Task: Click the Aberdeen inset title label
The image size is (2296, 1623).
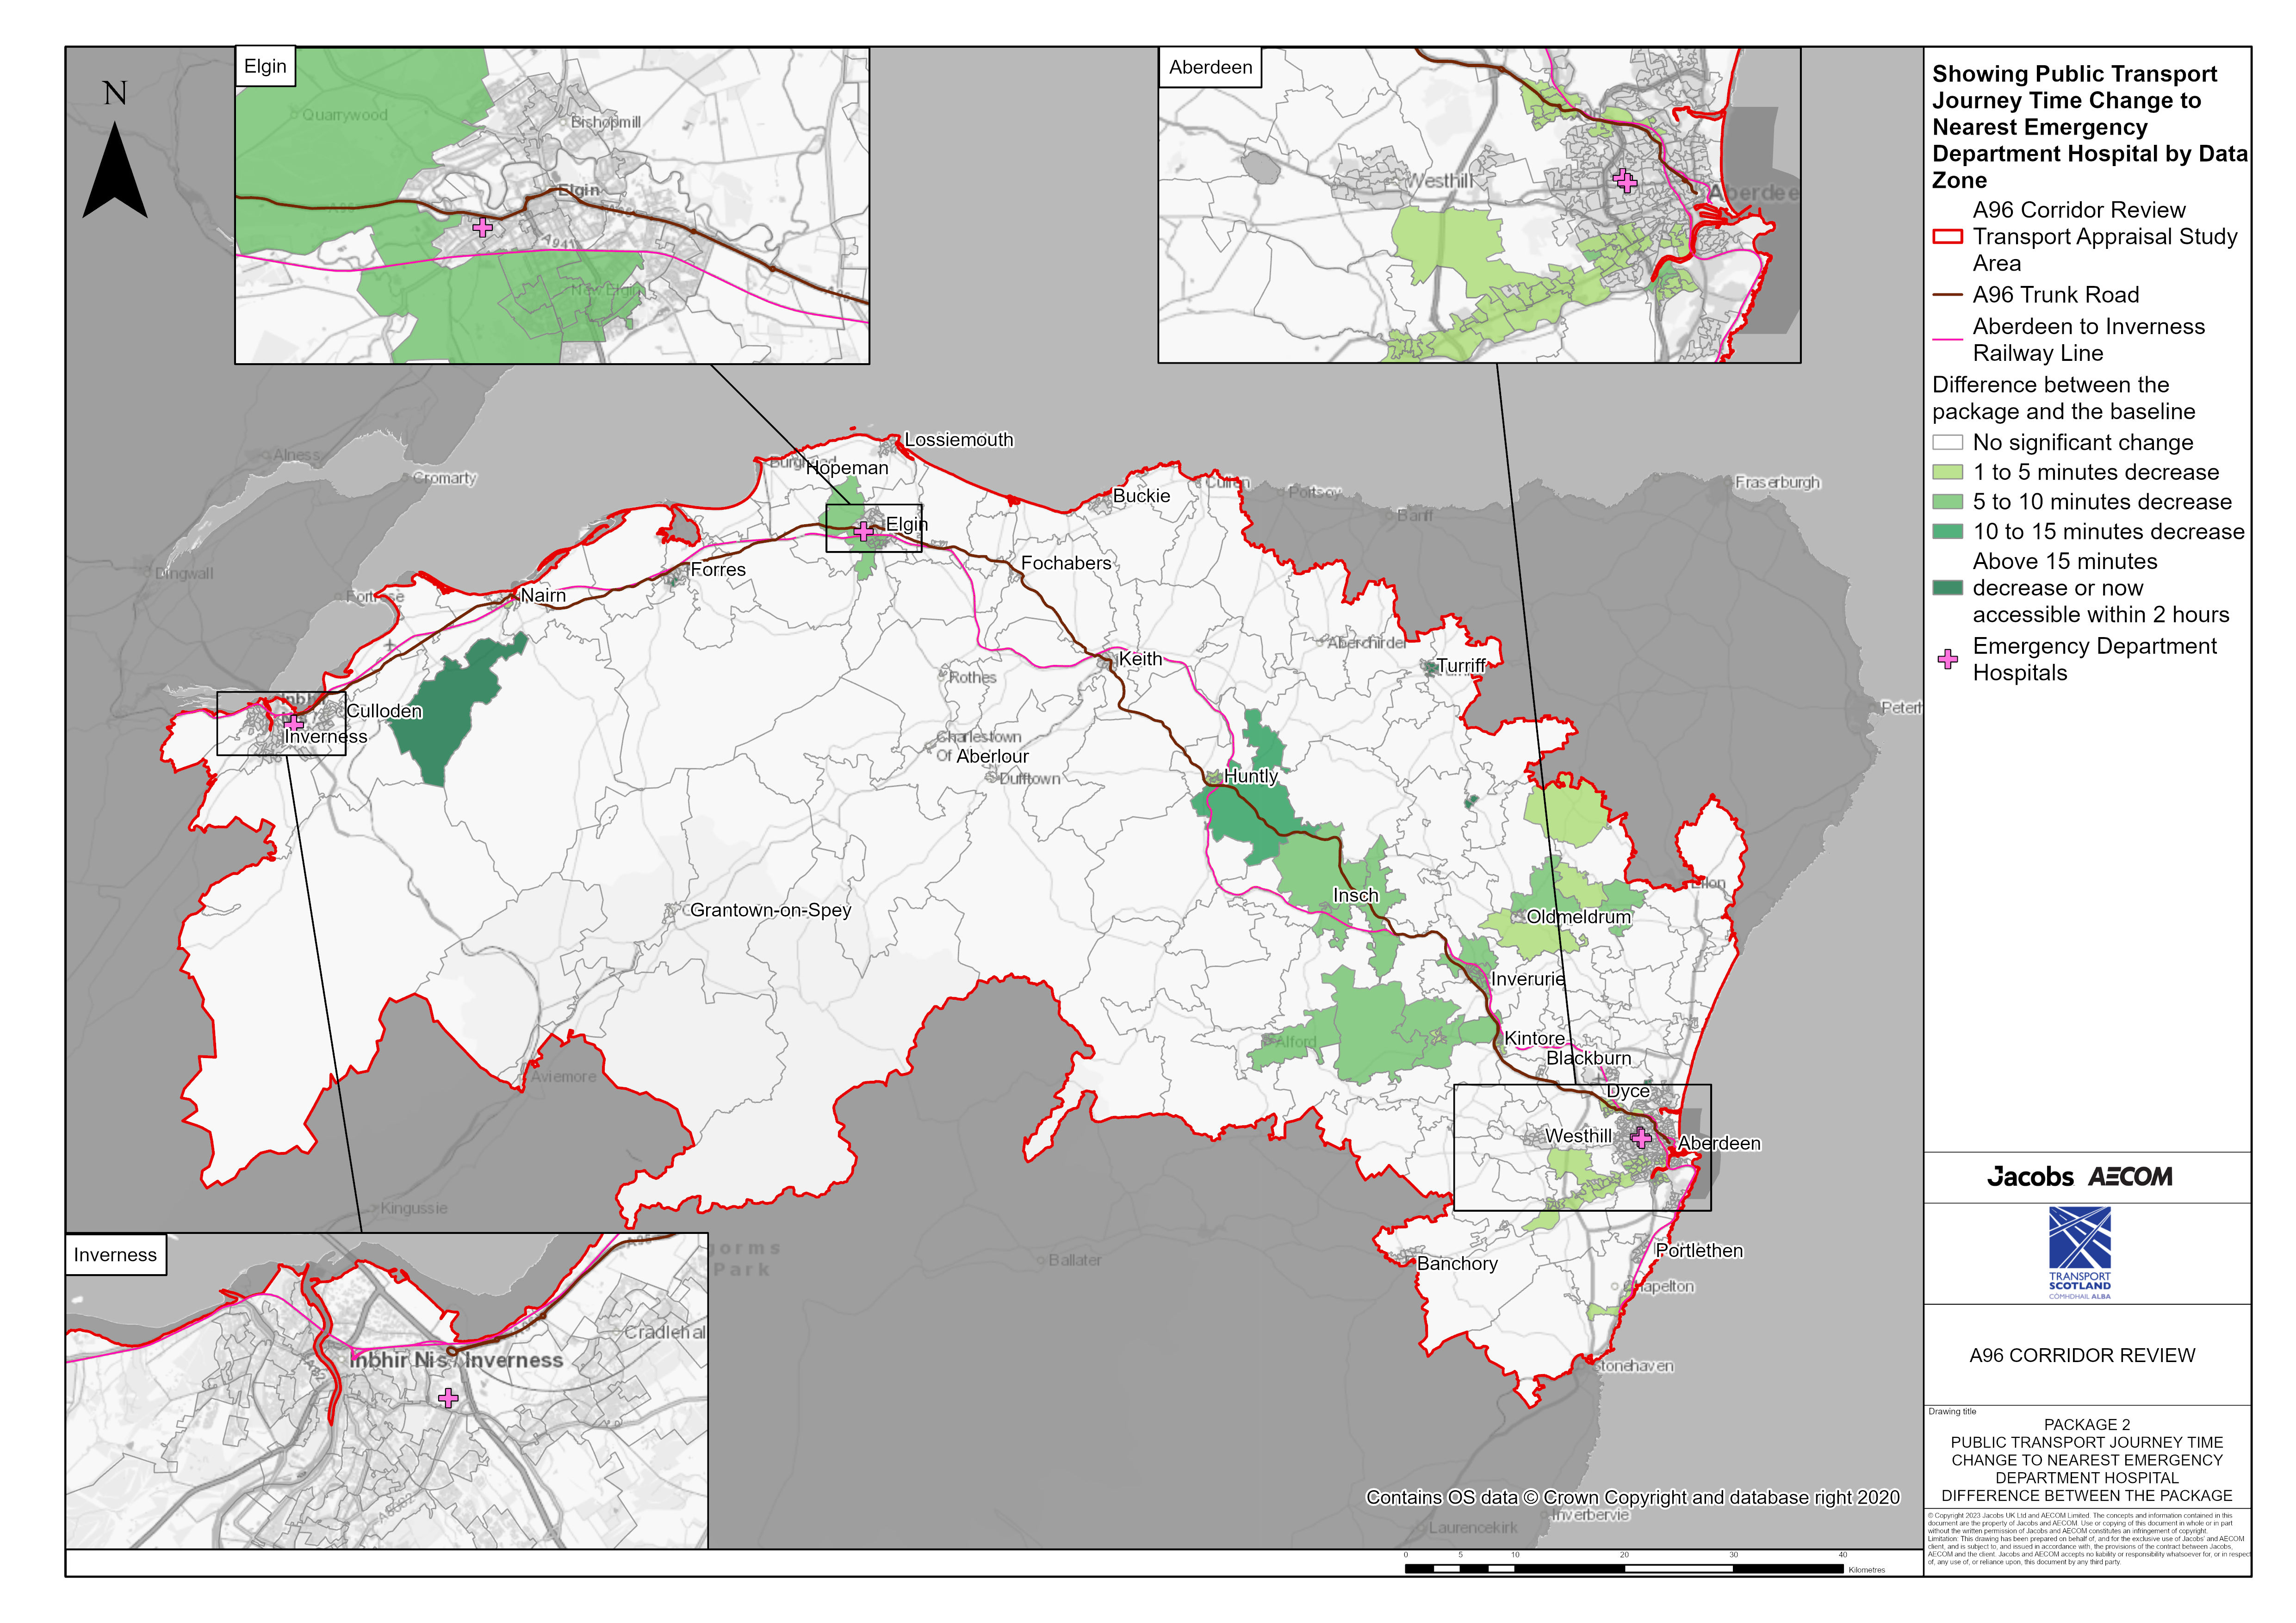Action: coord(1210,68)
